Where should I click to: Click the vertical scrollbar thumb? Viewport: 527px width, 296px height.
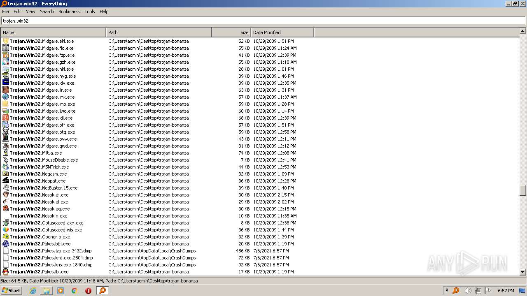coord(523,191)
